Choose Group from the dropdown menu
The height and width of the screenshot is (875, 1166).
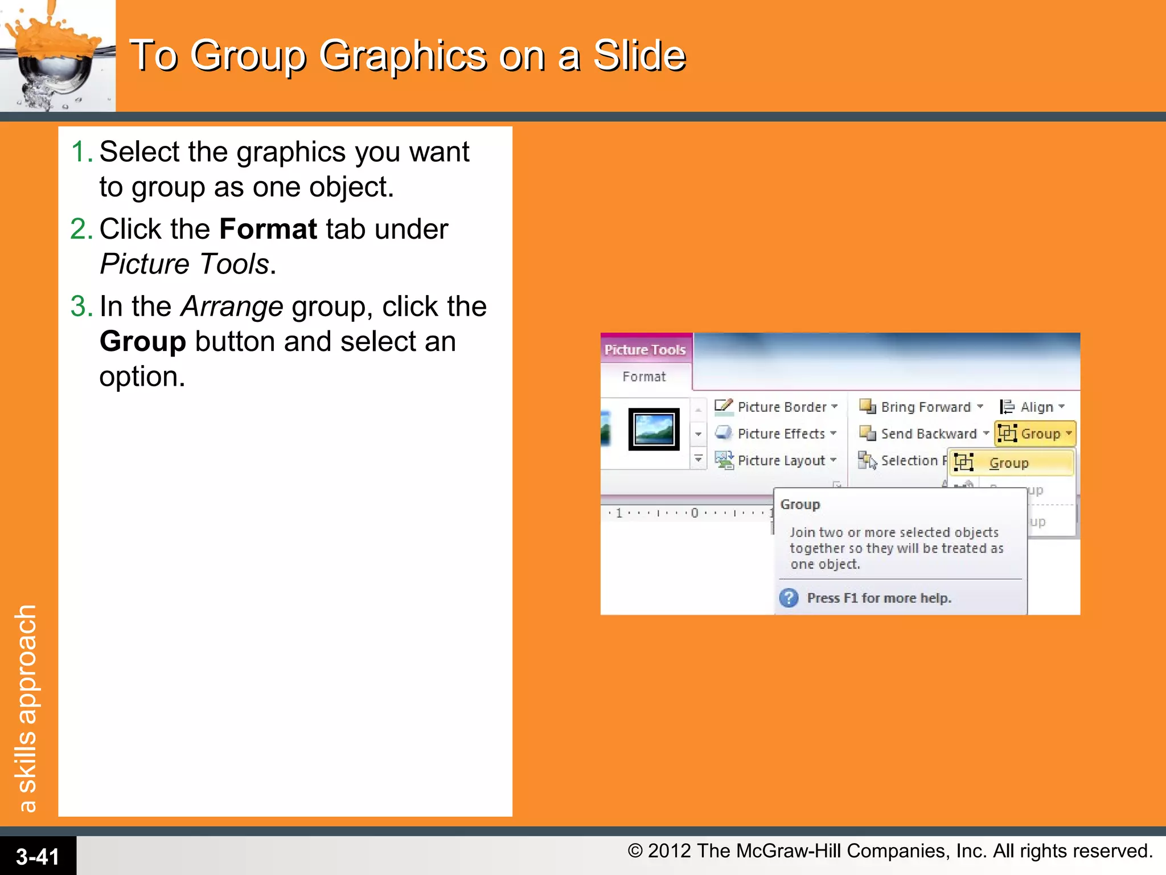(1009, 463)
